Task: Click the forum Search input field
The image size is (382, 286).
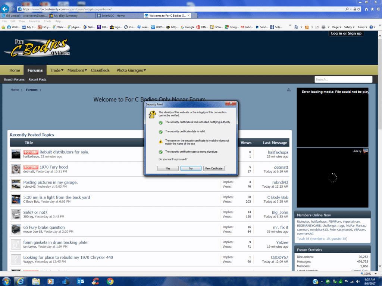Action: [x=343, y=79]
